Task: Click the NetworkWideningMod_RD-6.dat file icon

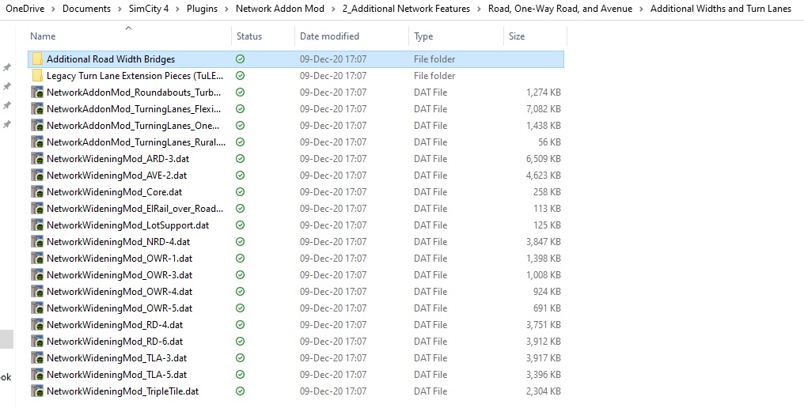Action: pos(37,342)
